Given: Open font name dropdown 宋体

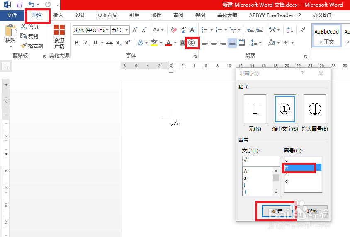Looking at the screenshot, I should point(107,30).
